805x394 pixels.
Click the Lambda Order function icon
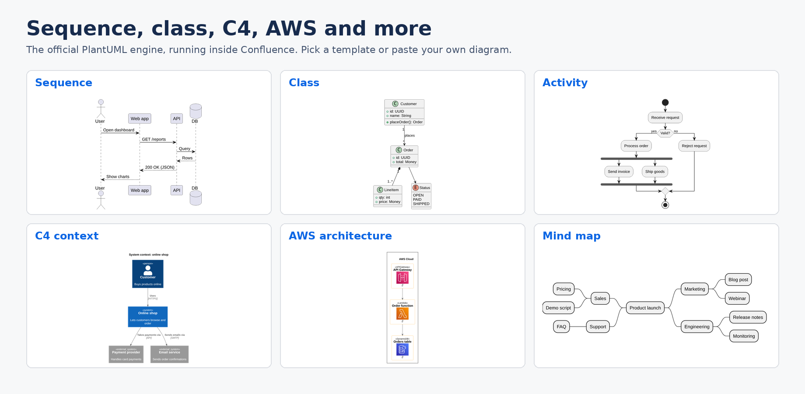pyautogui.click(x=402, y=313)
